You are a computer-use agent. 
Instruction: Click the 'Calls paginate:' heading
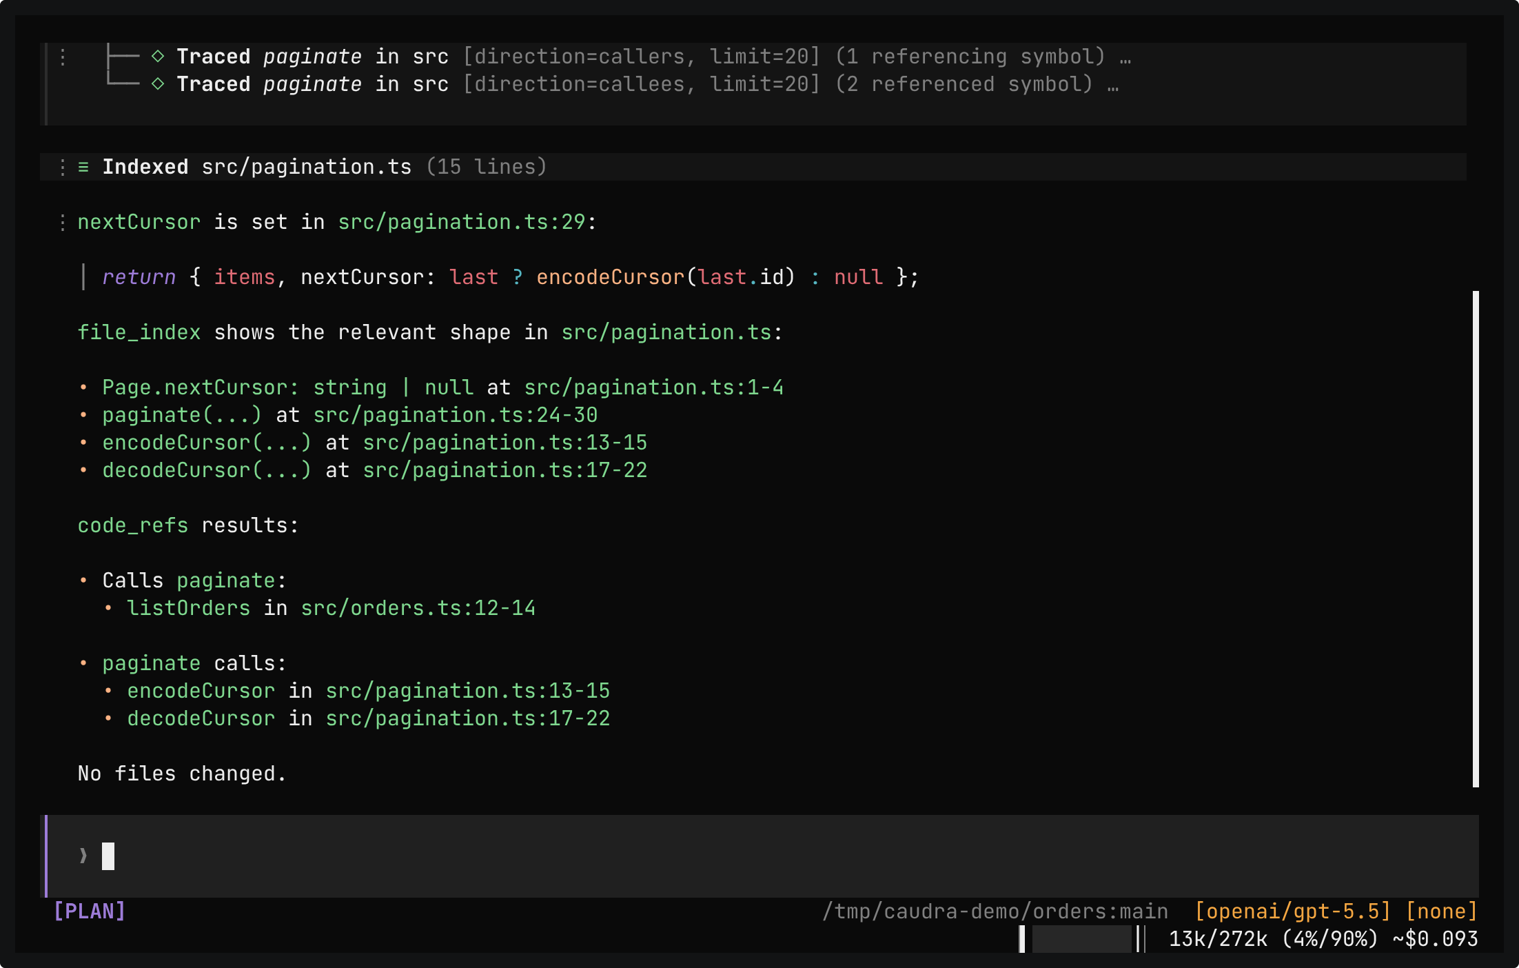[x=195, y=581]
